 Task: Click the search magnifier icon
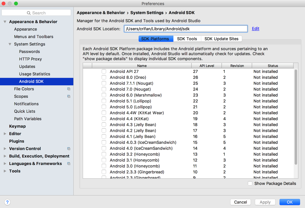[29, 13]
